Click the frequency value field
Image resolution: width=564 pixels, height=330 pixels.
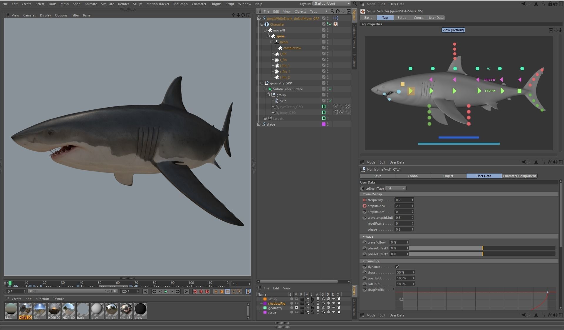coord(403,200)
